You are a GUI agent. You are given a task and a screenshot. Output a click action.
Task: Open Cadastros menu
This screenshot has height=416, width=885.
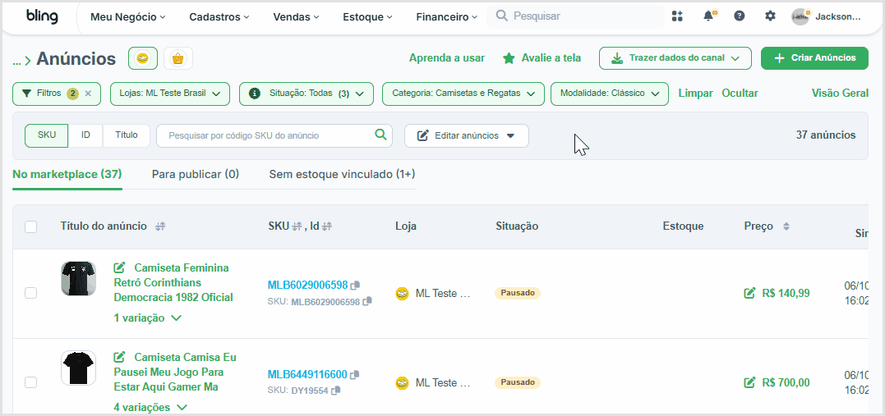pyautogui.click(x=219, y=17)
